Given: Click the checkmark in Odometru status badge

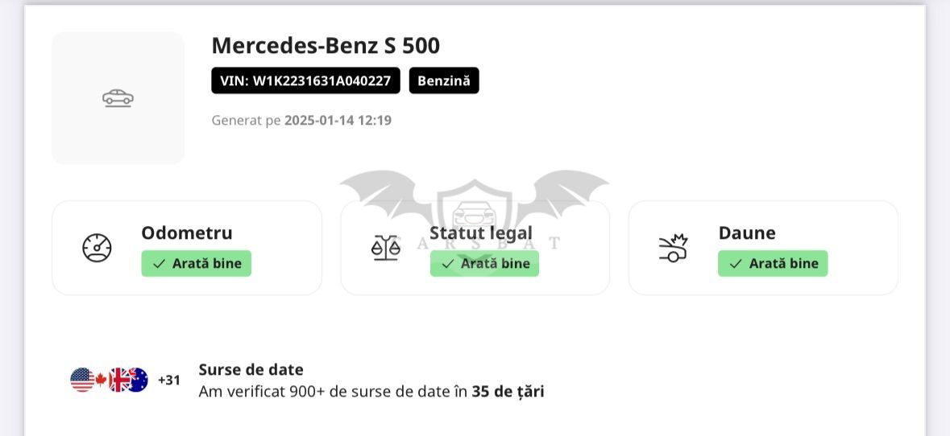Looking at the screenshot, I should 160,264.
